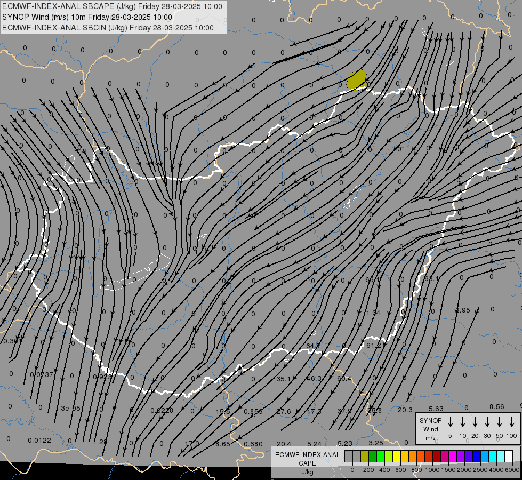Screen dimensions: 522x480
Task: Select the pale cyan swatch after 4000
Action: click(x=501, y=457)
